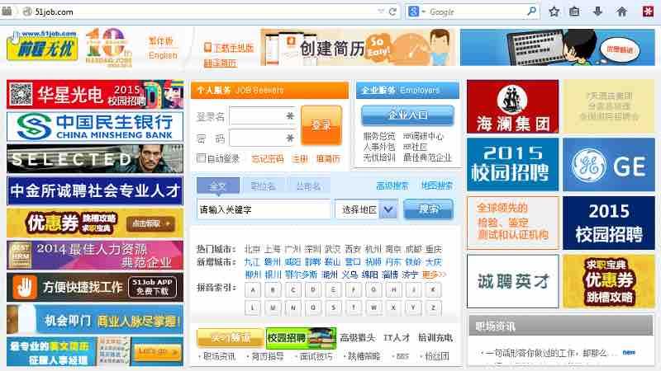Click the 请输入关键字 keyword field
661x371 pixels.
coord(264,209)
